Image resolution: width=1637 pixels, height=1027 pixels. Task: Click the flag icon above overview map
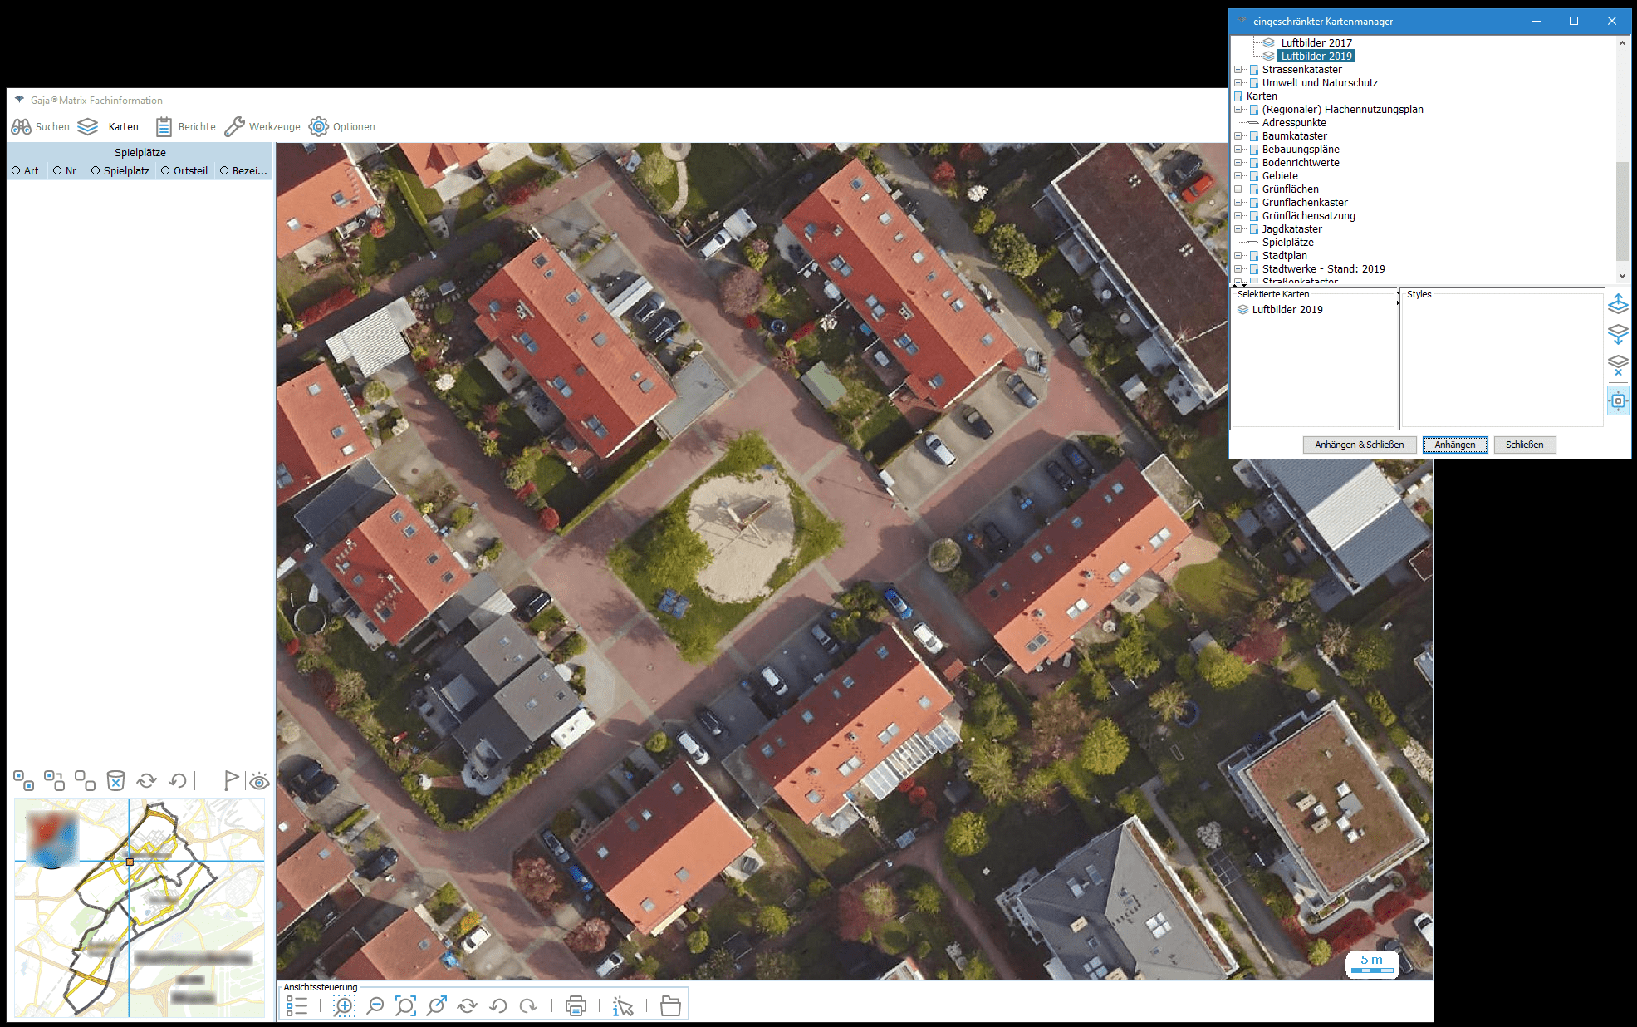[x=231, y=781]
